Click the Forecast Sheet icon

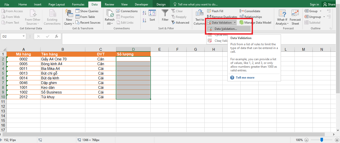[x=295, y=13]
